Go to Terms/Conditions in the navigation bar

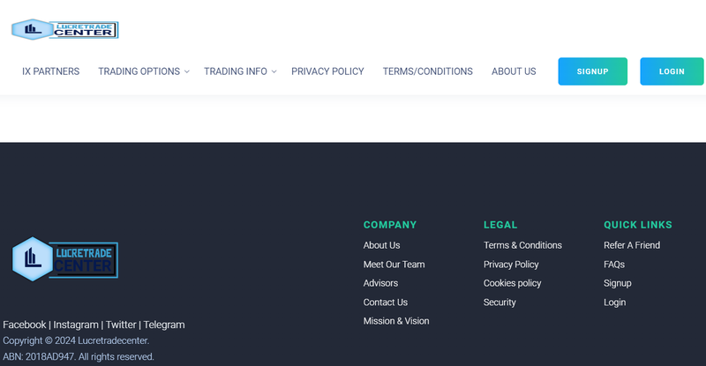click(427, 71)
